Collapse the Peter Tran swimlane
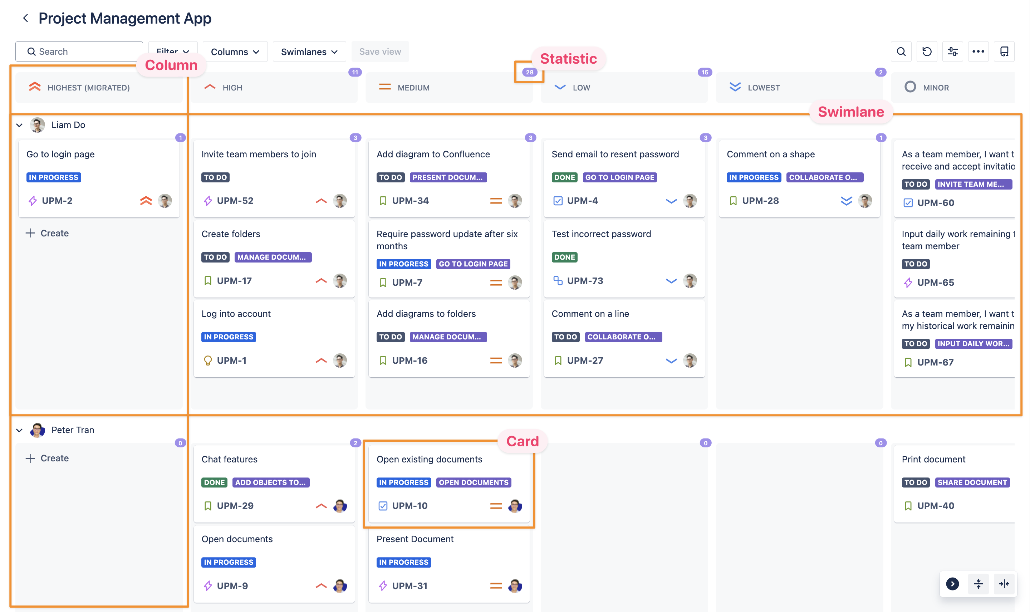This screenshot has width=1030, height=613. point(19,430)
